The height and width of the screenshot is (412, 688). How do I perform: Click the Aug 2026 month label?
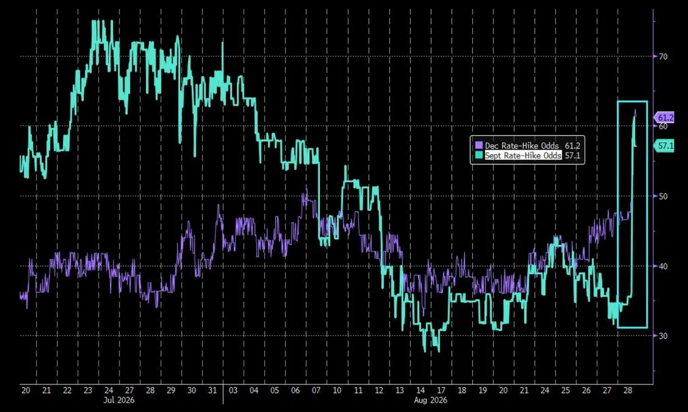(431, 400)
